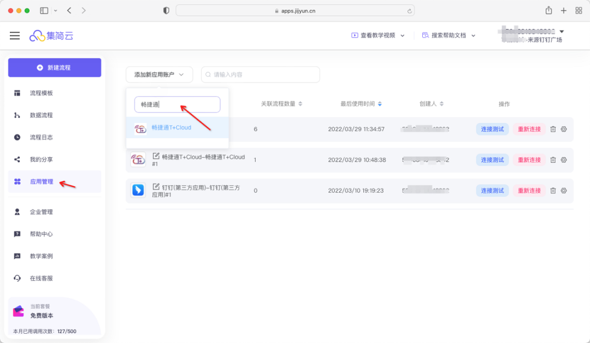Image resolution: width=590 pixels, height=343 pixels.
Task: Click 重新连接 in the 钉钉 row
Action: [529, 191]
